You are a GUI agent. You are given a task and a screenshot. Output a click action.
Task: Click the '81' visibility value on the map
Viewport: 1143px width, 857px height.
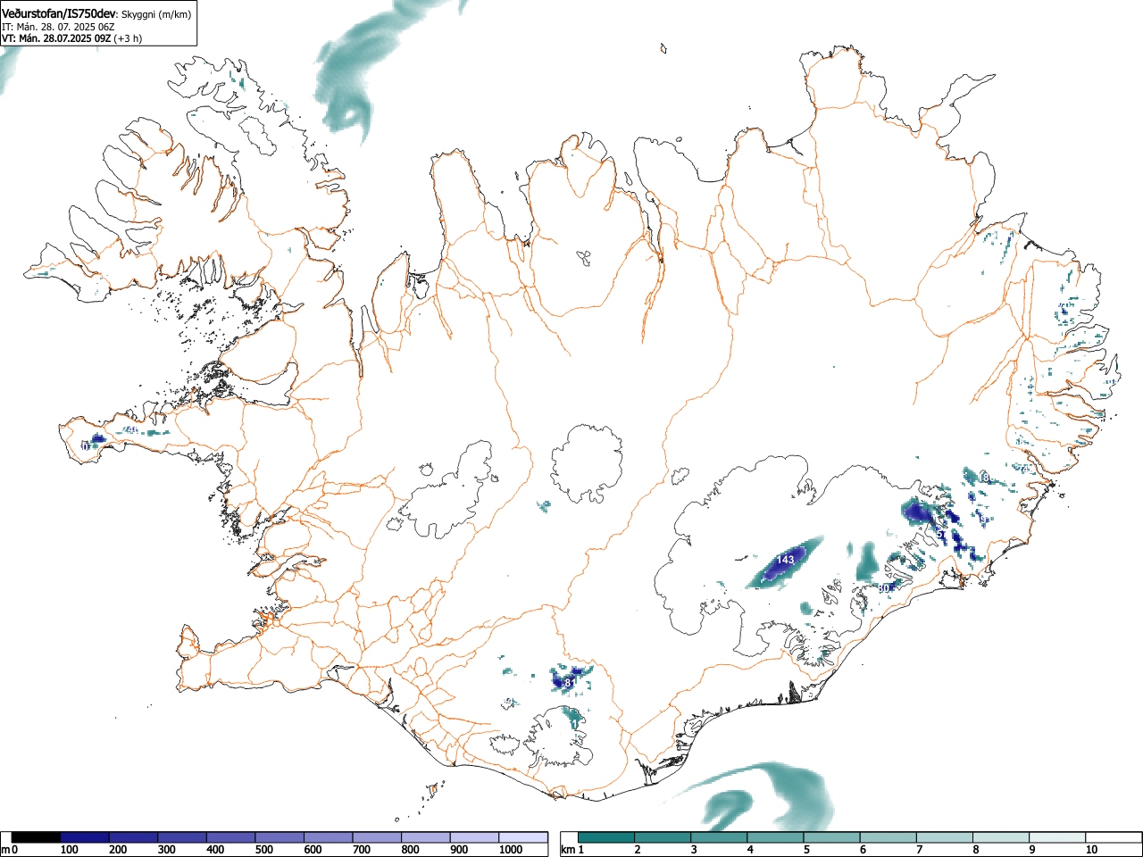[571, 683]
